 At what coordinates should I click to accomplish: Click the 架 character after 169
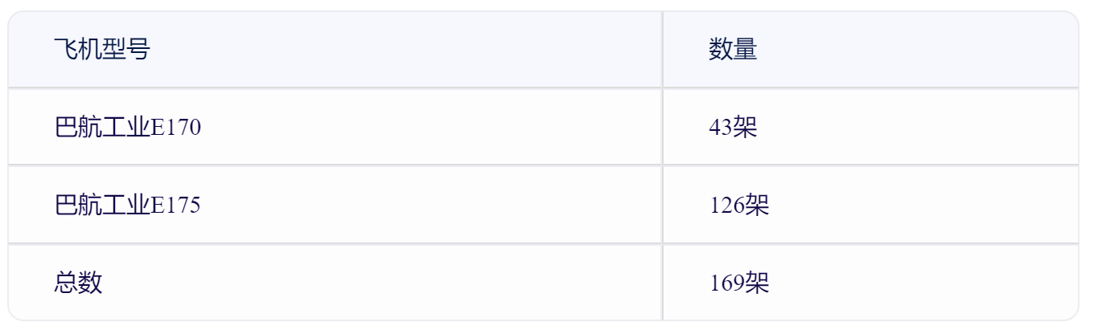click(757, 283)
